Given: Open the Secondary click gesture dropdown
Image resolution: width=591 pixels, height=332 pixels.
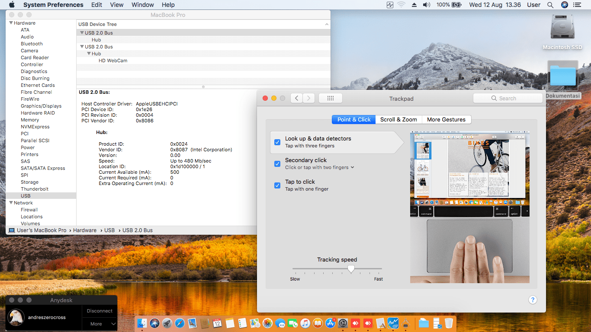Looking at the screenshot, I should click(352, 168).
